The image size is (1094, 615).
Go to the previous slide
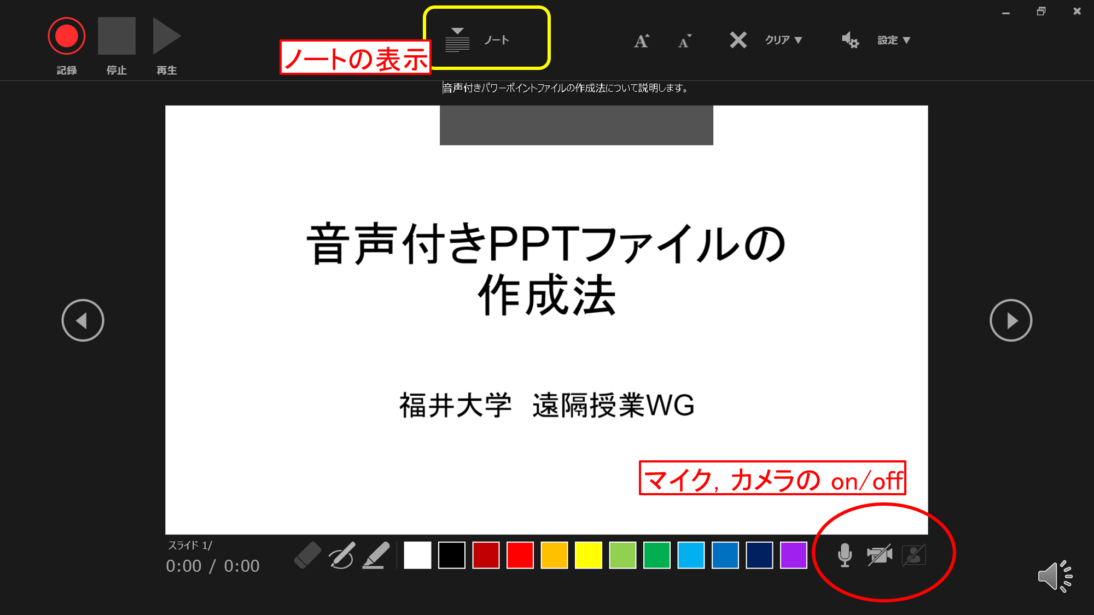83,320
